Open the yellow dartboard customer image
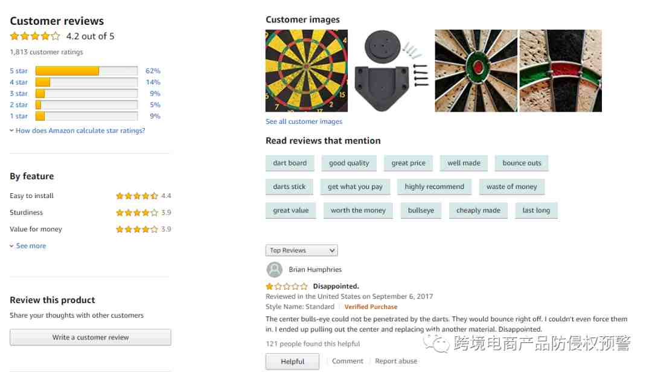 click(307, 71)
